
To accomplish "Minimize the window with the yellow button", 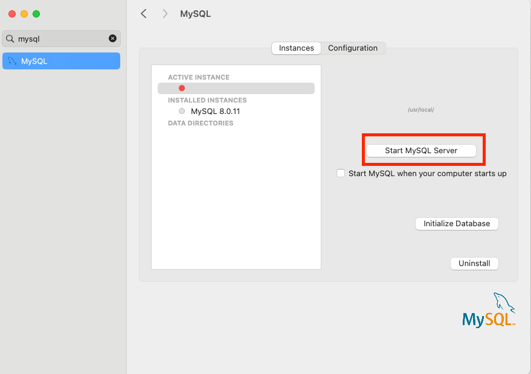I will click(x=24, y=14).
